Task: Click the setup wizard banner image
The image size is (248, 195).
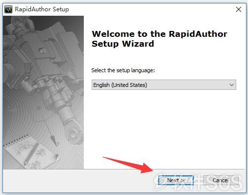Action: click(x=43, y=92)
